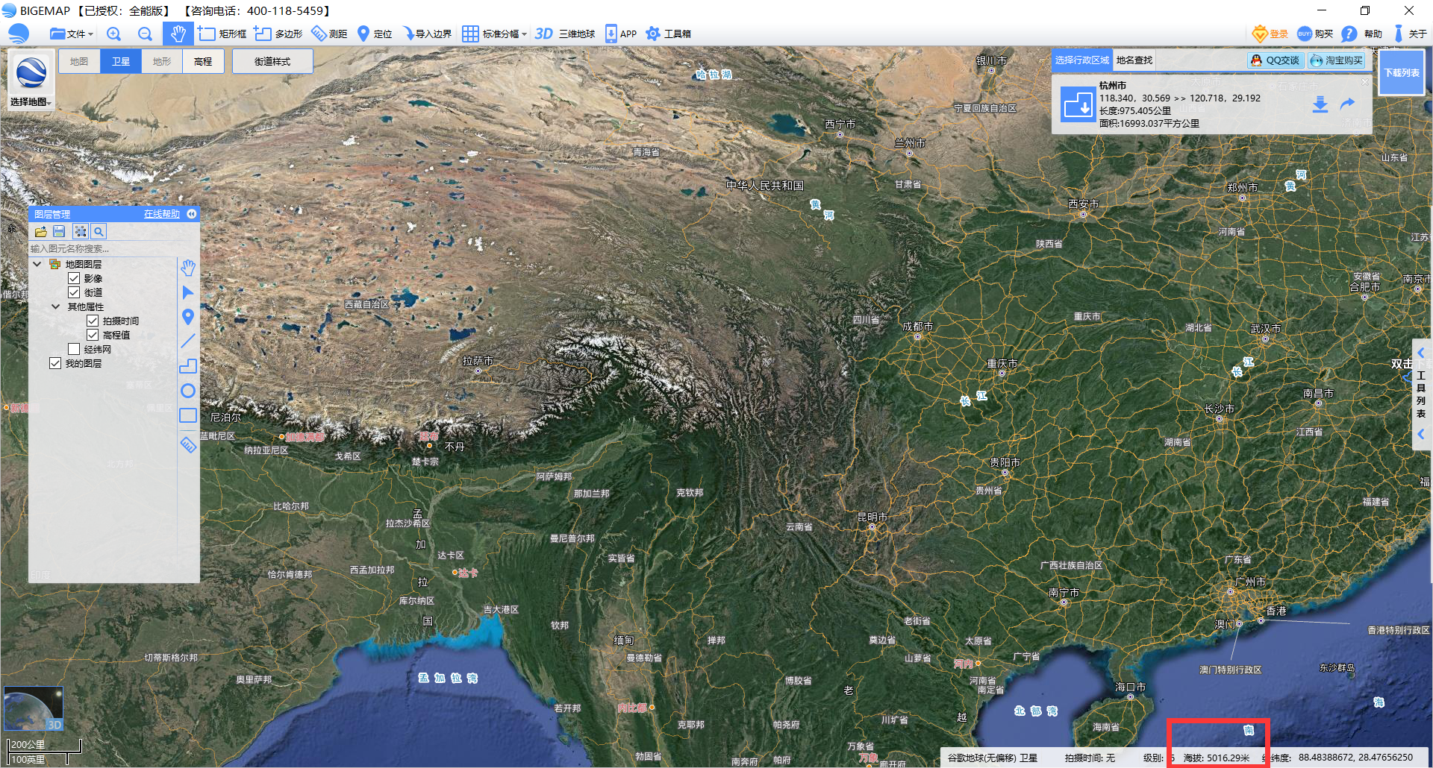
Task: Click the QQ交谈 chat button
Action: (x=1276, y=60)
